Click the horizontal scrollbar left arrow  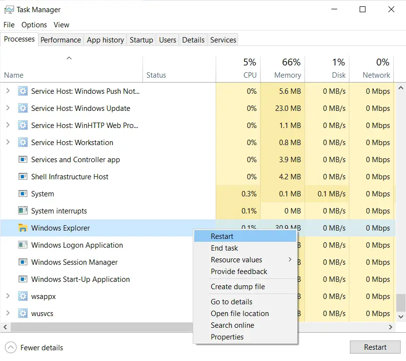point(5,327)
